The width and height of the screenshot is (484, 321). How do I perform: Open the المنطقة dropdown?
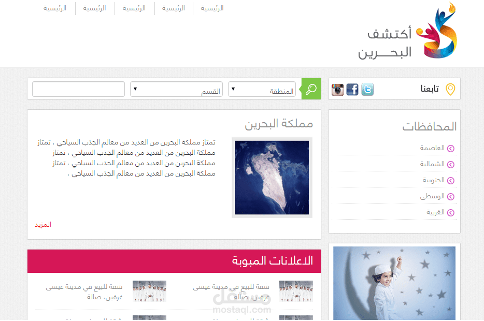[262, 89]
